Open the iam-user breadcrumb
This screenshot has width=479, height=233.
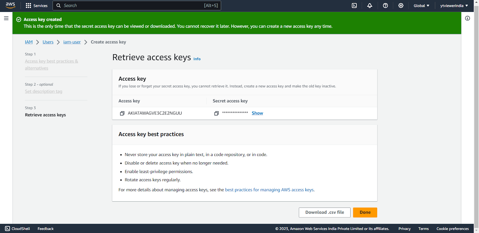(x=72, y=42)
